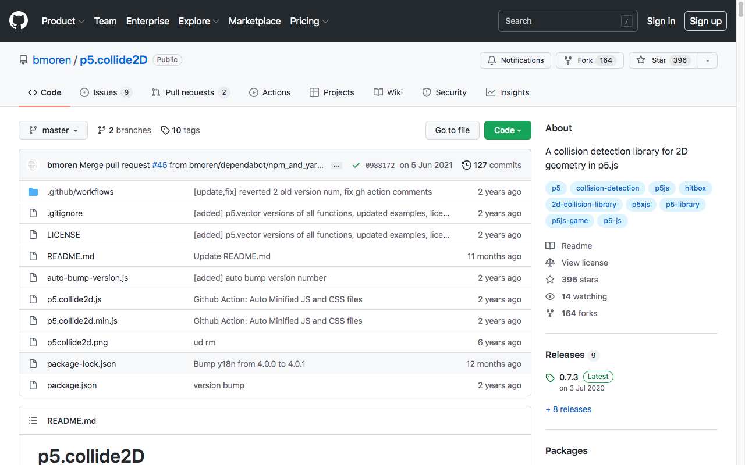This screenshot has height=465, width=745.
Task: Open the p5.collide2d.min.js file
Action: 82,321
